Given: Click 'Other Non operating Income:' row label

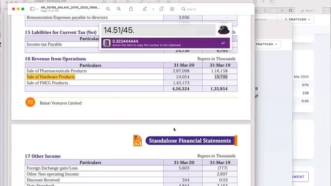Looking at the screenshot, I should point(53,174).
